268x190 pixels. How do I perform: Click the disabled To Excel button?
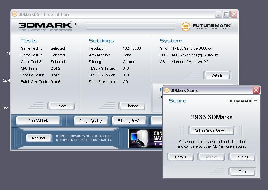212,157
